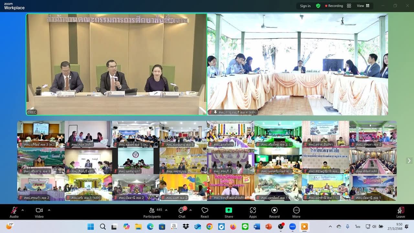Open the Participants panel
This screenshot has height=233, width=414.
tap(152, 212)
